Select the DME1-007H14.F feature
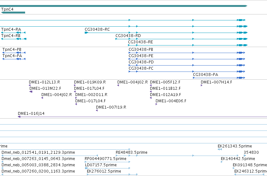 [216, 82]
